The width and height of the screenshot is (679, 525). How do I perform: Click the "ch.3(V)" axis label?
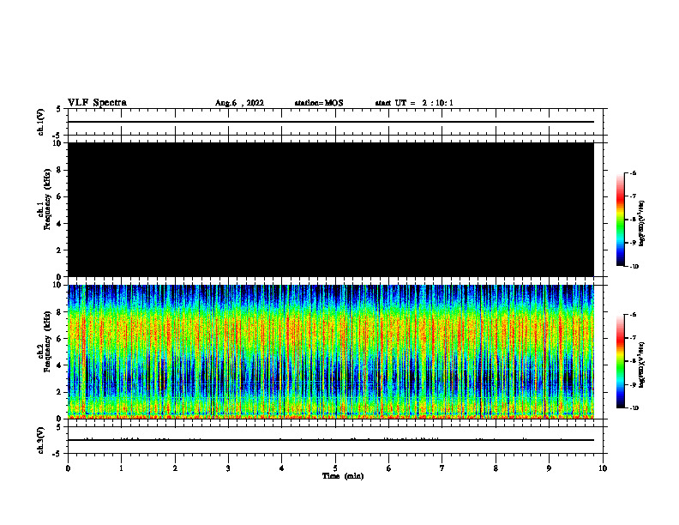pos(40,440)
